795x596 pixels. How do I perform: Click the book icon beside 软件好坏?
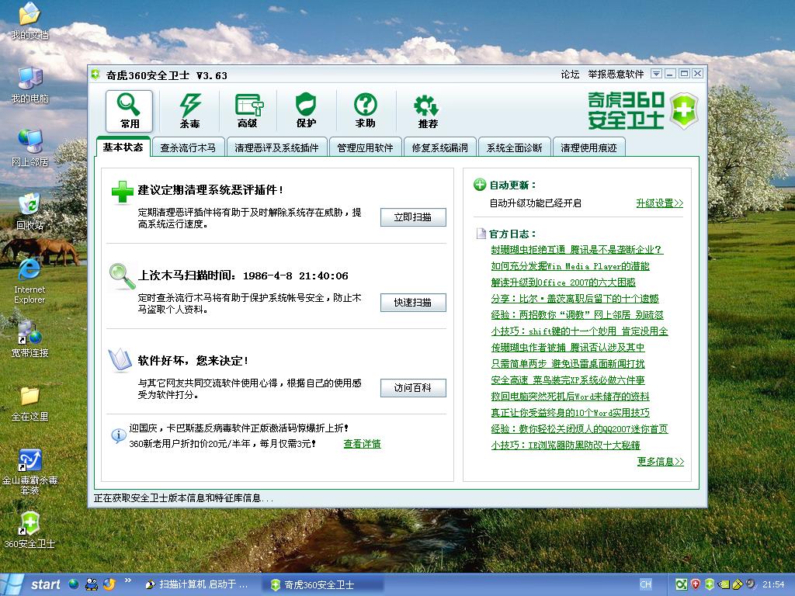[120, 360]
